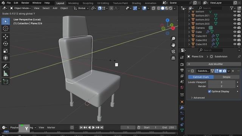Select the Scale tool
The height and width of the screenshot is (136, 242).
click(6, 51)
